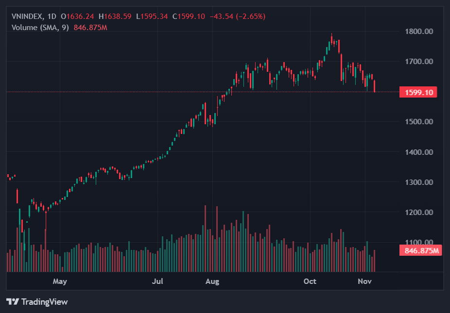
Task: Click the Aug label on time axis
Action: pyautogui.click(x=212, y=281)
